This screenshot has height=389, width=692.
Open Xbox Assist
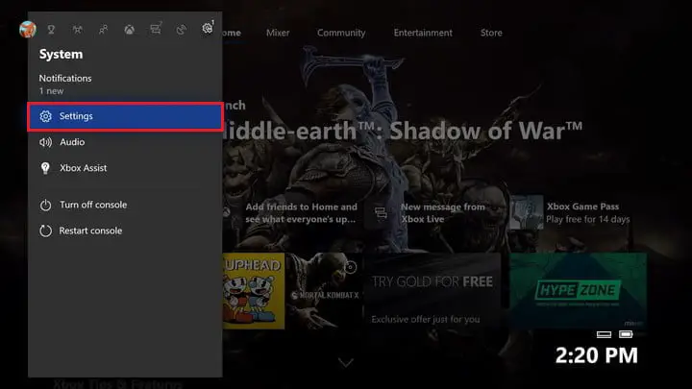pos(125,168)
